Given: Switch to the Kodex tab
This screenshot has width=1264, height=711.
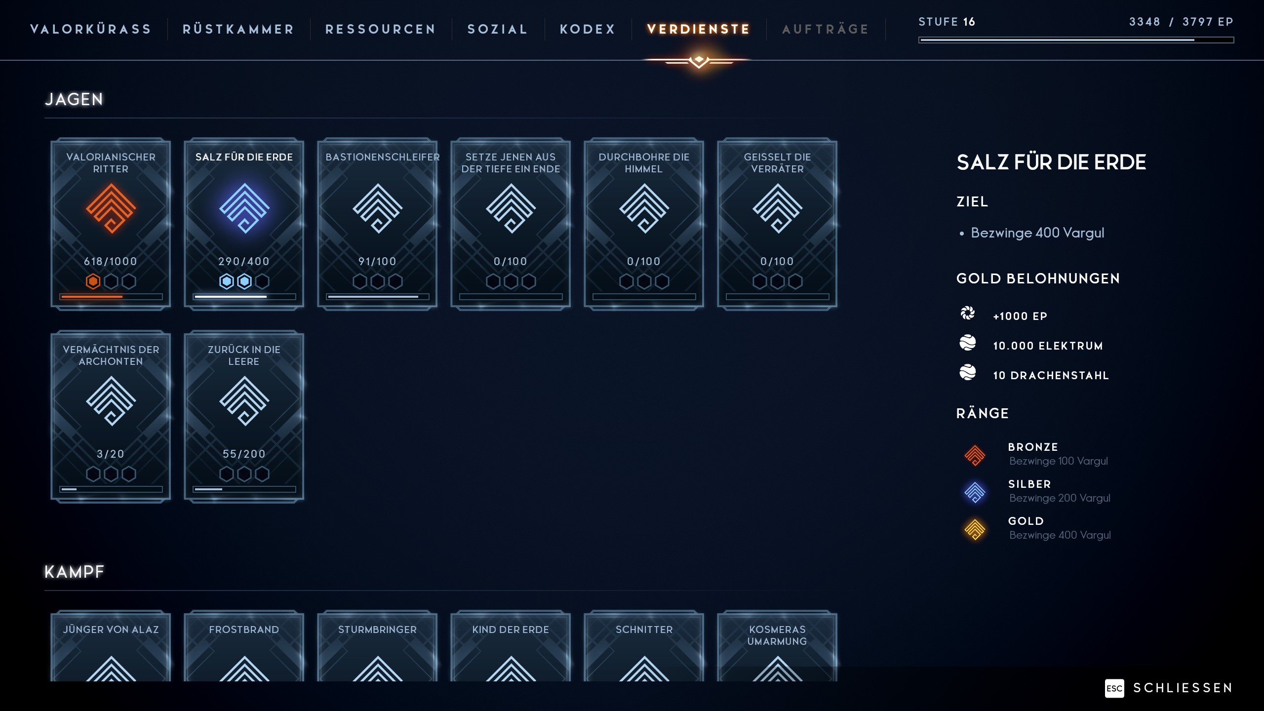Looking at the screenshot, I should (x=588, y=29).
